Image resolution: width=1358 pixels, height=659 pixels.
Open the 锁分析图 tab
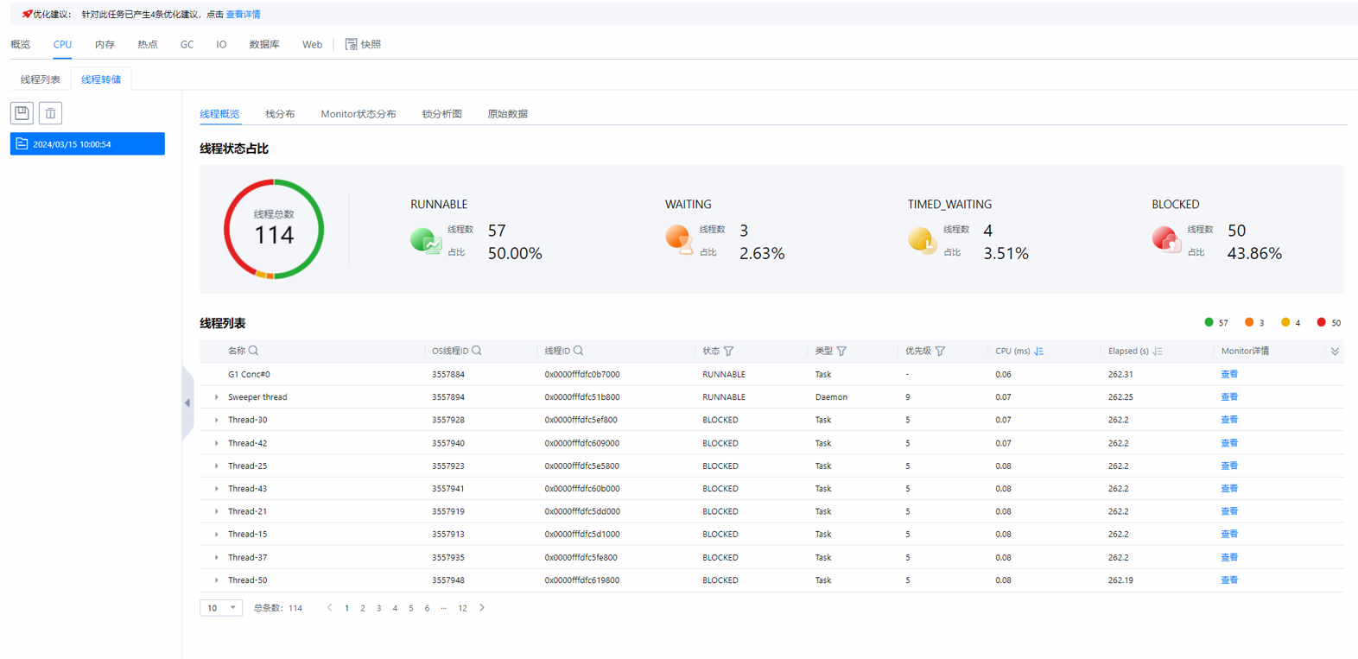441,114
